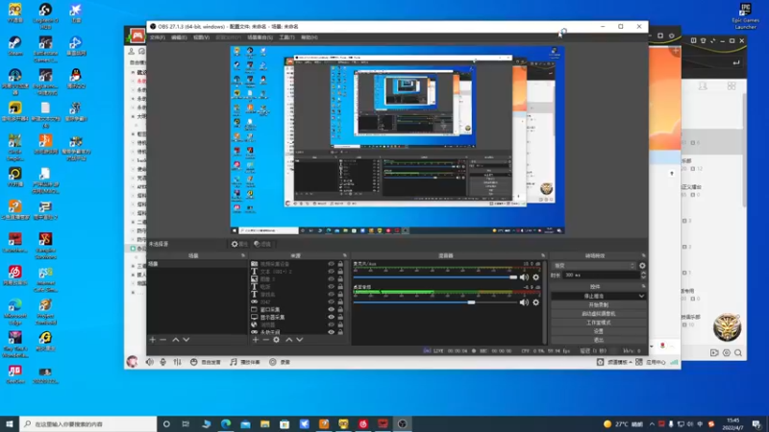Viewport: 769px width, 432px height.
Task: Toggle visibility of the 显示器采集 source
Action: tap(331, 317)
